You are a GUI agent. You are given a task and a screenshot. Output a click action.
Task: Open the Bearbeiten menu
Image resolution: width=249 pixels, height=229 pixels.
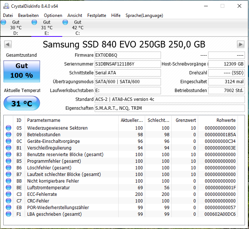tap(28, 15)
